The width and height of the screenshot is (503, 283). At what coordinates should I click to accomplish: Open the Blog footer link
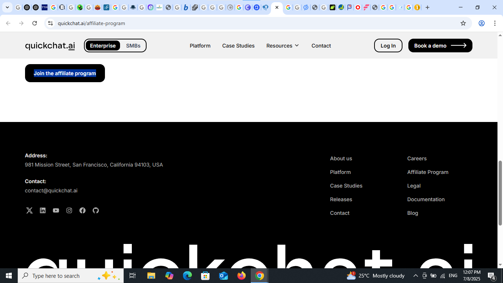click(412, 213)
